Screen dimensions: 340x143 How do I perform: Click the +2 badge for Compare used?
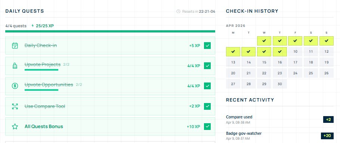pos(328,119)
